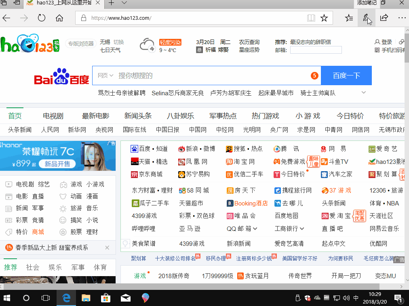Image resolution: width=409 pixels, height=306 pixels.
Task: Open 农历查询 link
Action: coord(249,42)
